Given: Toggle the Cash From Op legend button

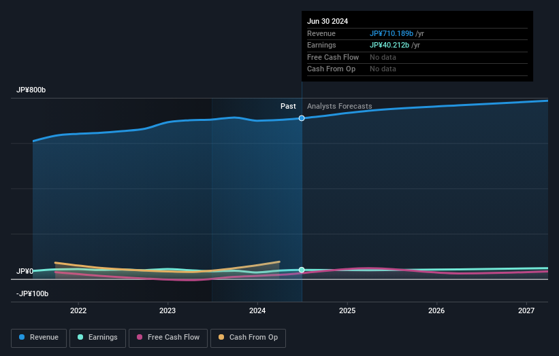Looking at the screenshot, I should [248, 338].
